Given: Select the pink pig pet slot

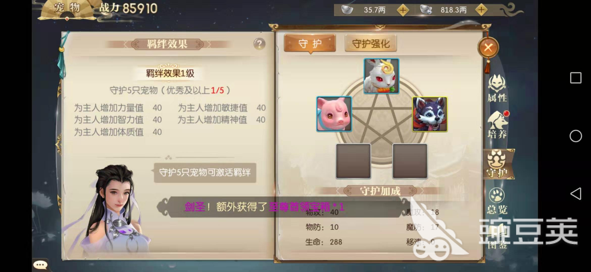Looking at the screenshot, I should coord(334,114).
